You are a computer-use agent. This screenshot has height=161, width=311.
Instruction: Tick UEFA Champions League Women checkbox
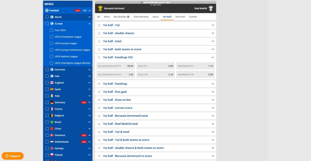pyautogui.click(x=52, y=63)
